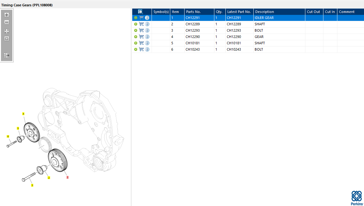Open info for BOLT CH10243
Screen dimensions: 364x206
[147, 49]
